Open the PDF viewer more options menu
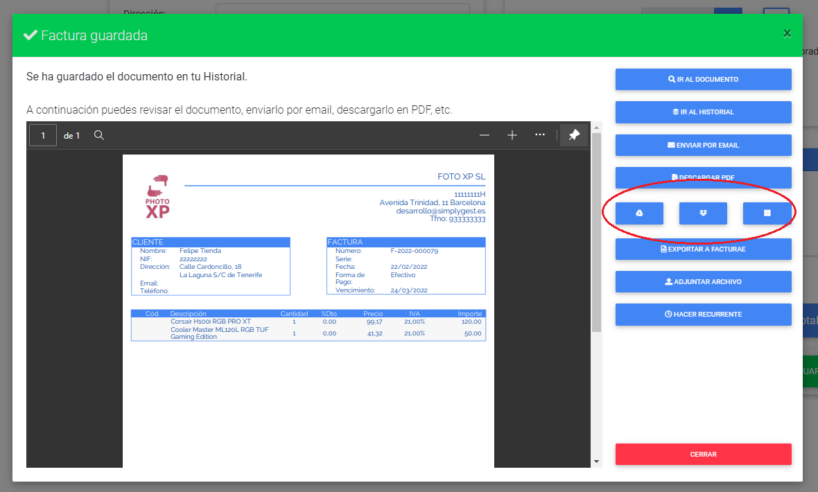Screen dimensions: 818x492 tap(540, 135)
